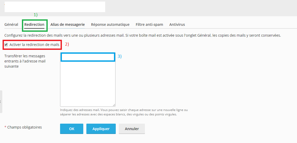Switch to the Alias de messagerie tab
The height and width of the screenshot is (143, 297).
[68, 25]
